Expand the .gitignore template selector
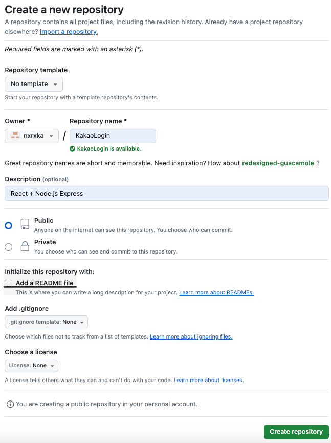This screenshot has width=331, height=443. (46, 322)
